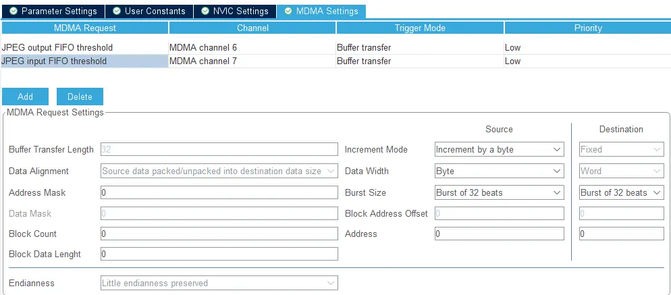Click the green check icon on Parameter Settings
Screen dimensions: 671x295
click(14, 11)
